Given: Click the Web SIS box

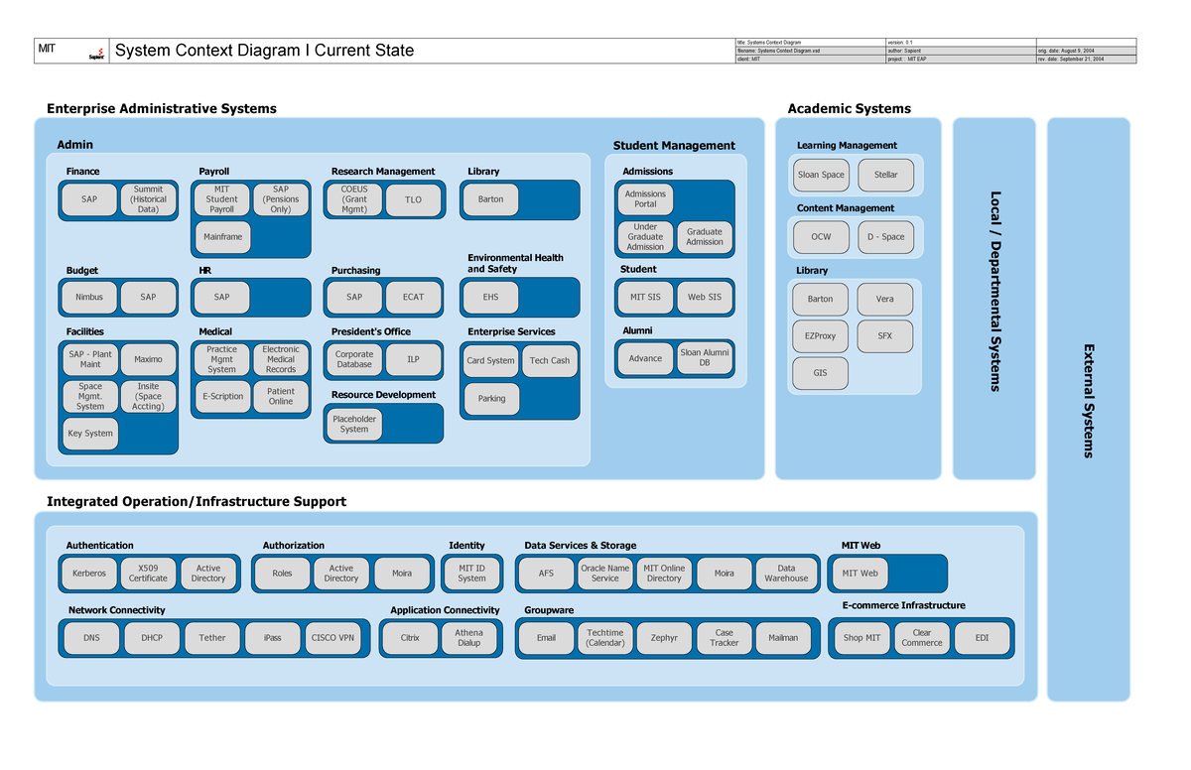Looking at the screenshot, I should click(x=705, y=297).
